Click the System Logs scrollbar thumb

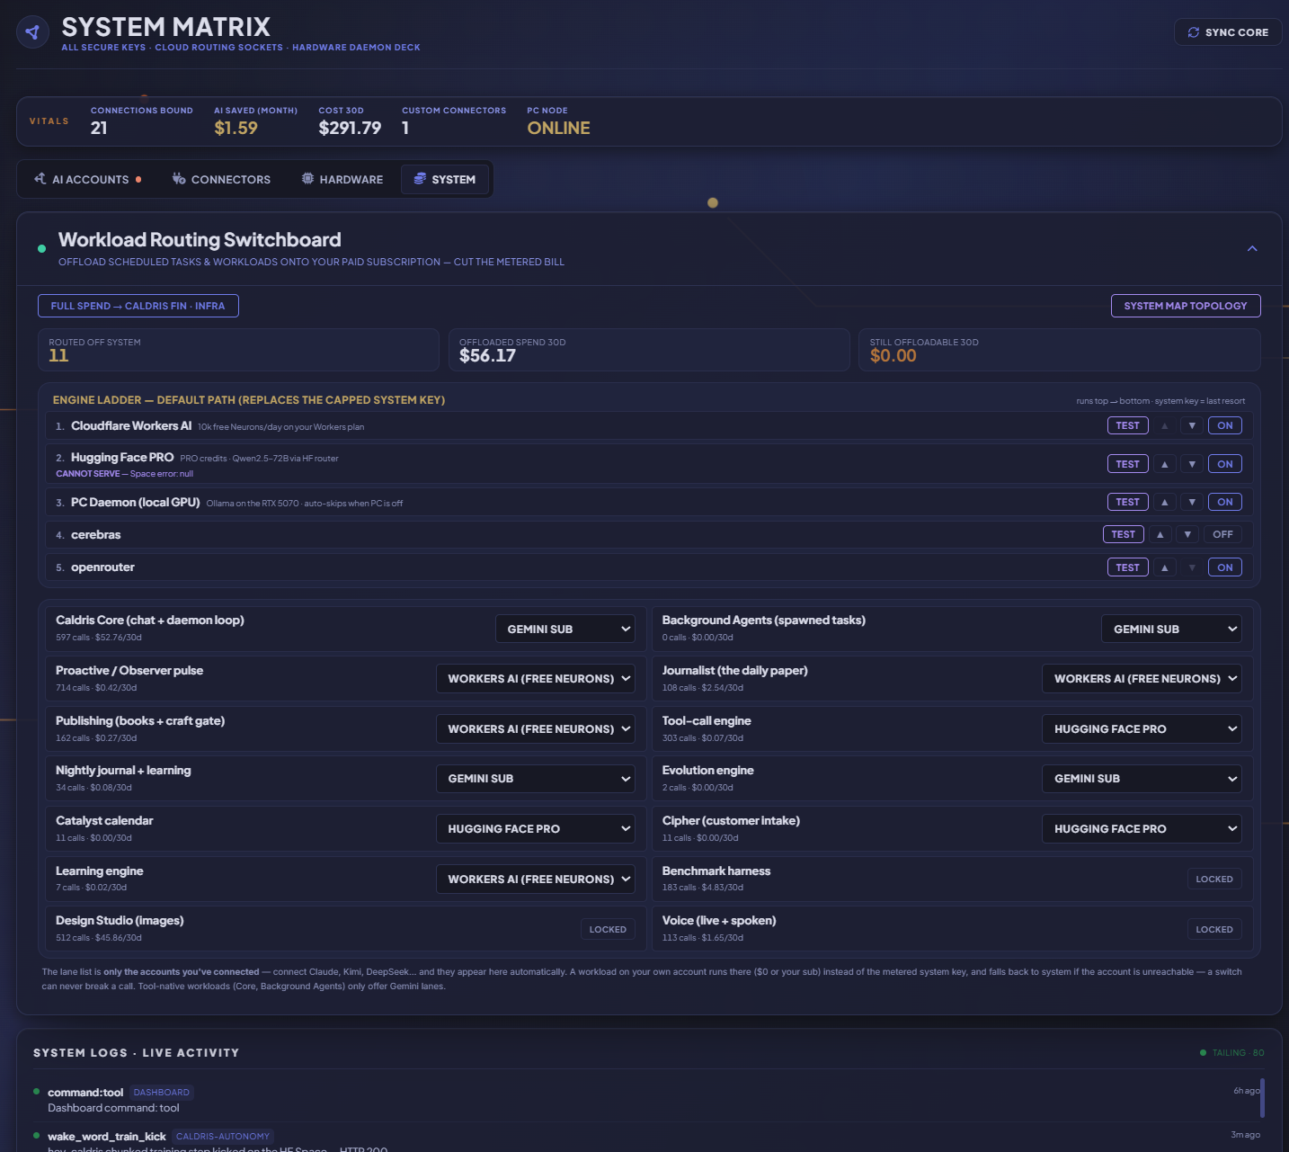[1262, 1098]
